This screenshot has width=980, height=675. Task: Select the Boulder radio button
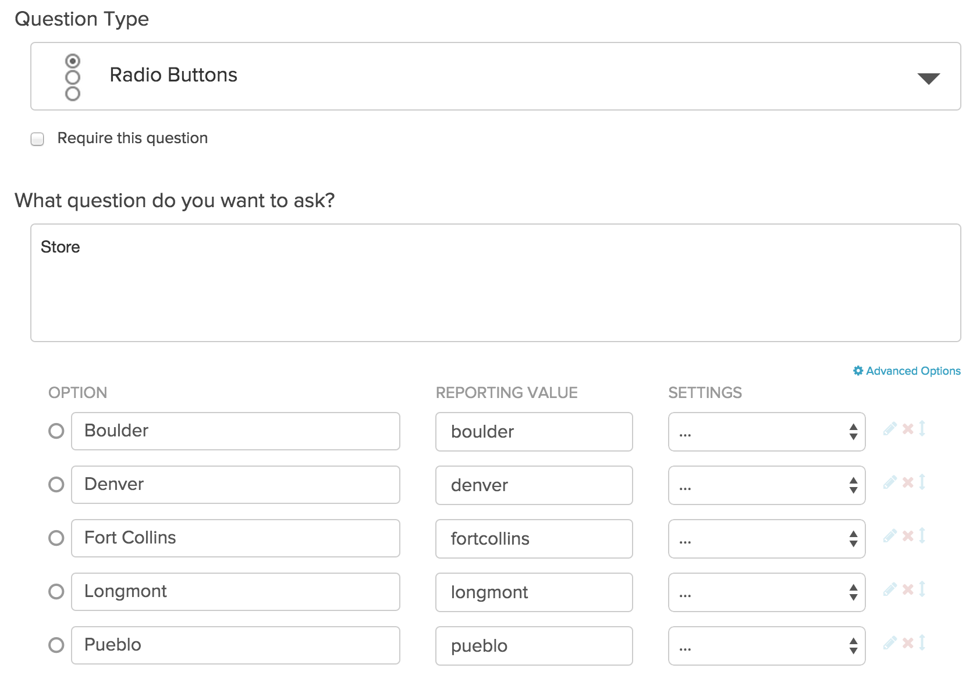click(56, 431)
